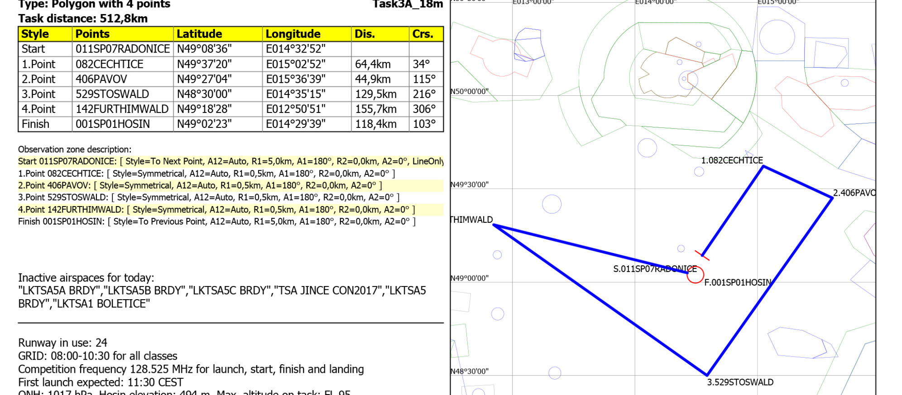
Task: Select the 011SP07RADONICE cell in the Start row
Action: [x=122, y=49]
